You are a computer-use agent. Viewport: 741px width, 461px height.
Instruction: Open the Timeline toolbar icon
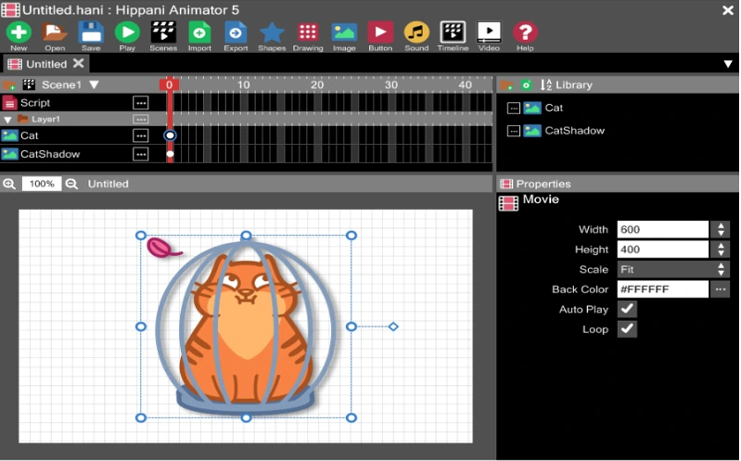(x=453, y=32)
